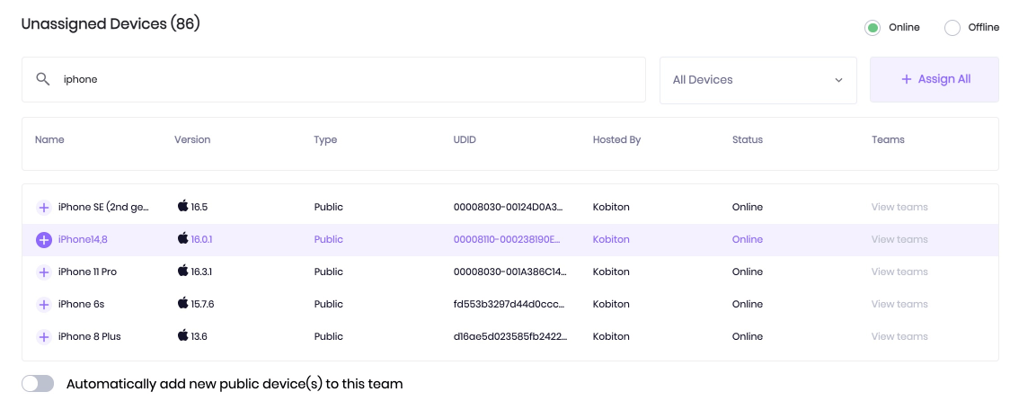This screenshot has width=1010, height=401.
Task: Click the UDID column header
Action: click(465, 139)
